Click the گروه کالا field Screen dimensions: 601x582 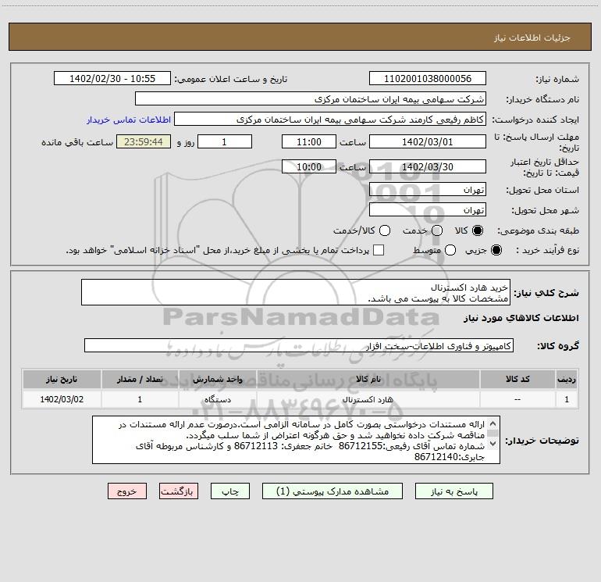(x=299, y=345)
